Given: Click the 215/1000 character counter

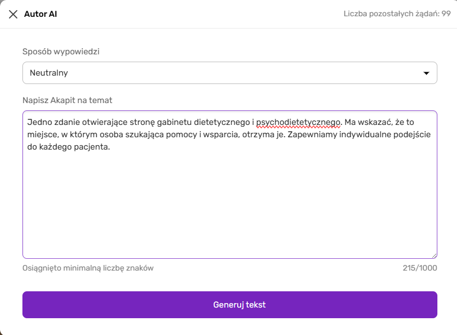Looking at the screenshot, I should click(419, 268).
